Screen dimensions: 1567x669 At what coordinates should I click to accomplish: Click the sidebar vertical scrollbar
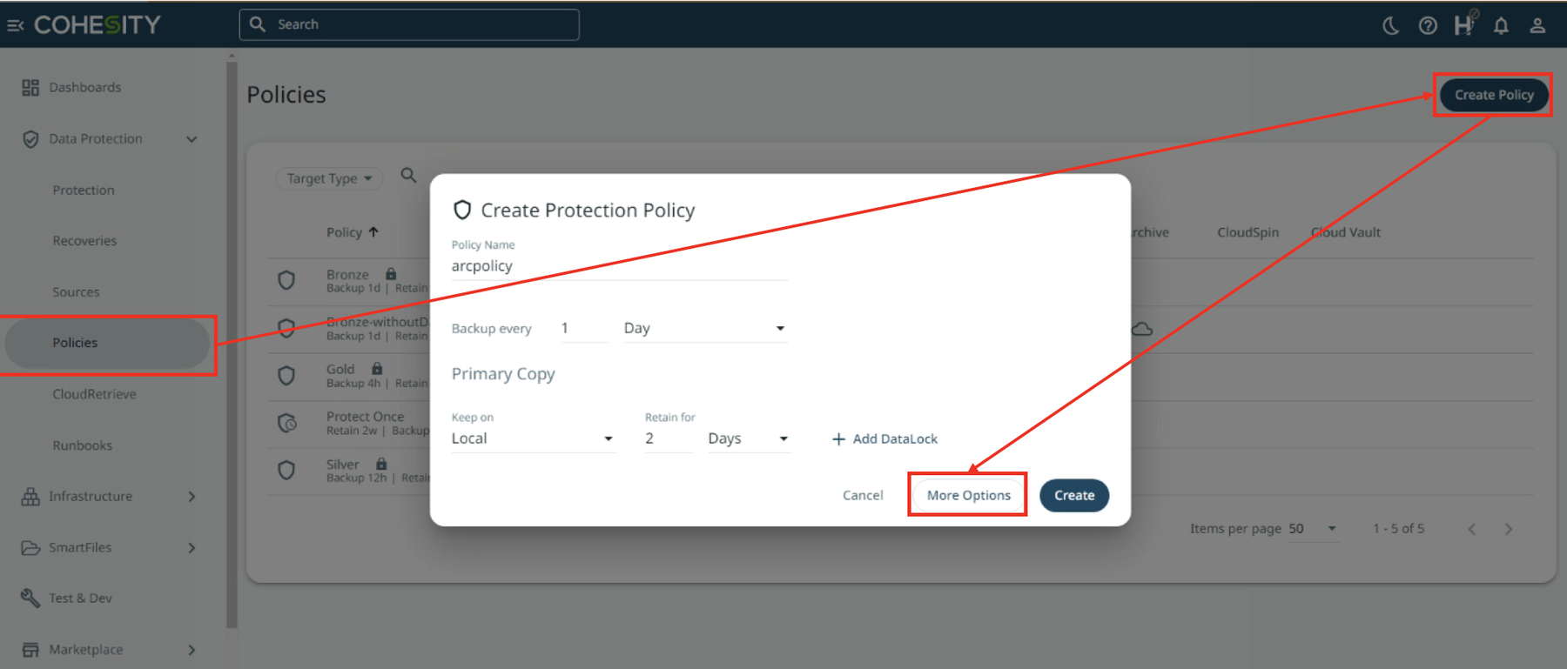[x=232, y=344]
